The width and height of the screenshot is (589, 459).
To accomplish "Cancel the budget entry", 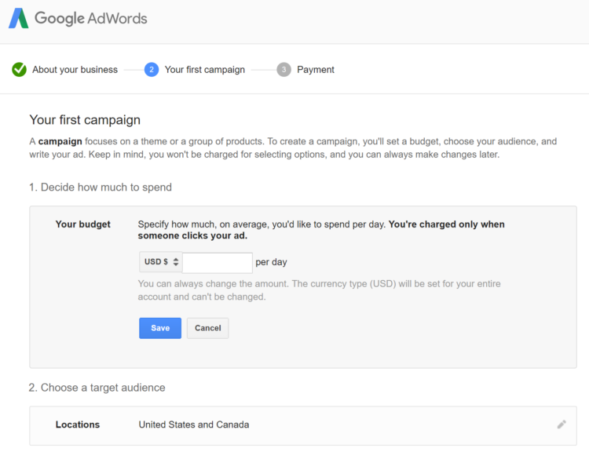I will point(207,328).
